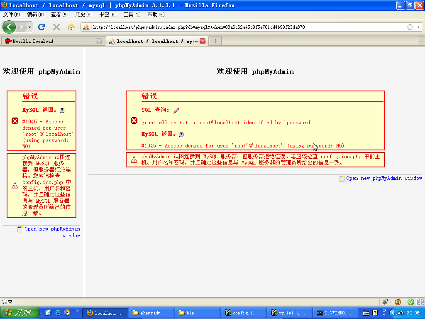Image resolution: width=425 pixels, height=319 pixels.
Task: Click the Stop loading X icon
Action: coord(56,27)
